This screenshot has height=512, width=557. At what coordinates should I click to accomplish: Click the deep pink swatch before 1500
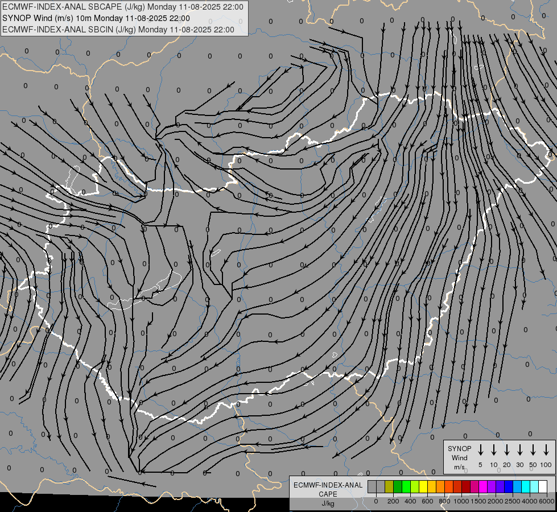[x=475, y=486]
